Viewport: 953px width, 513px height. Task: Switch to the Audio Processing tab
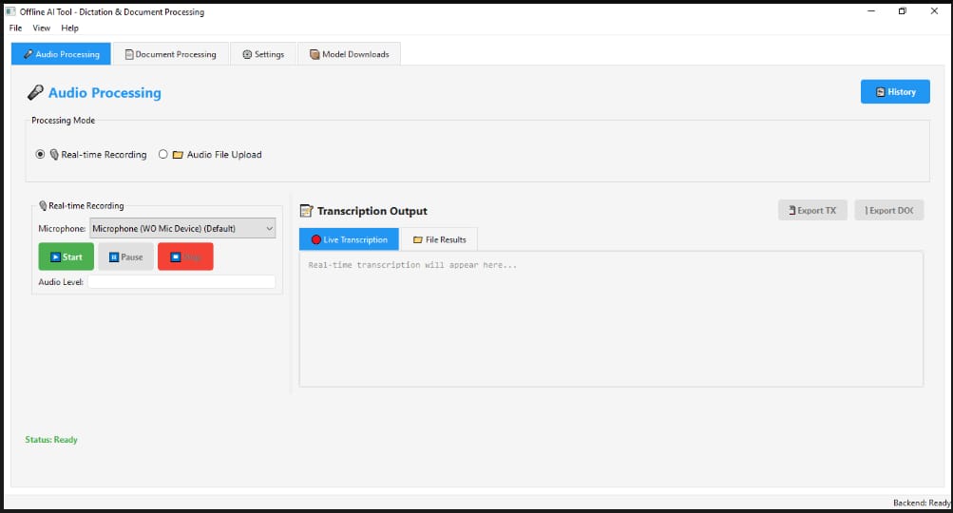tap(62, 54)
